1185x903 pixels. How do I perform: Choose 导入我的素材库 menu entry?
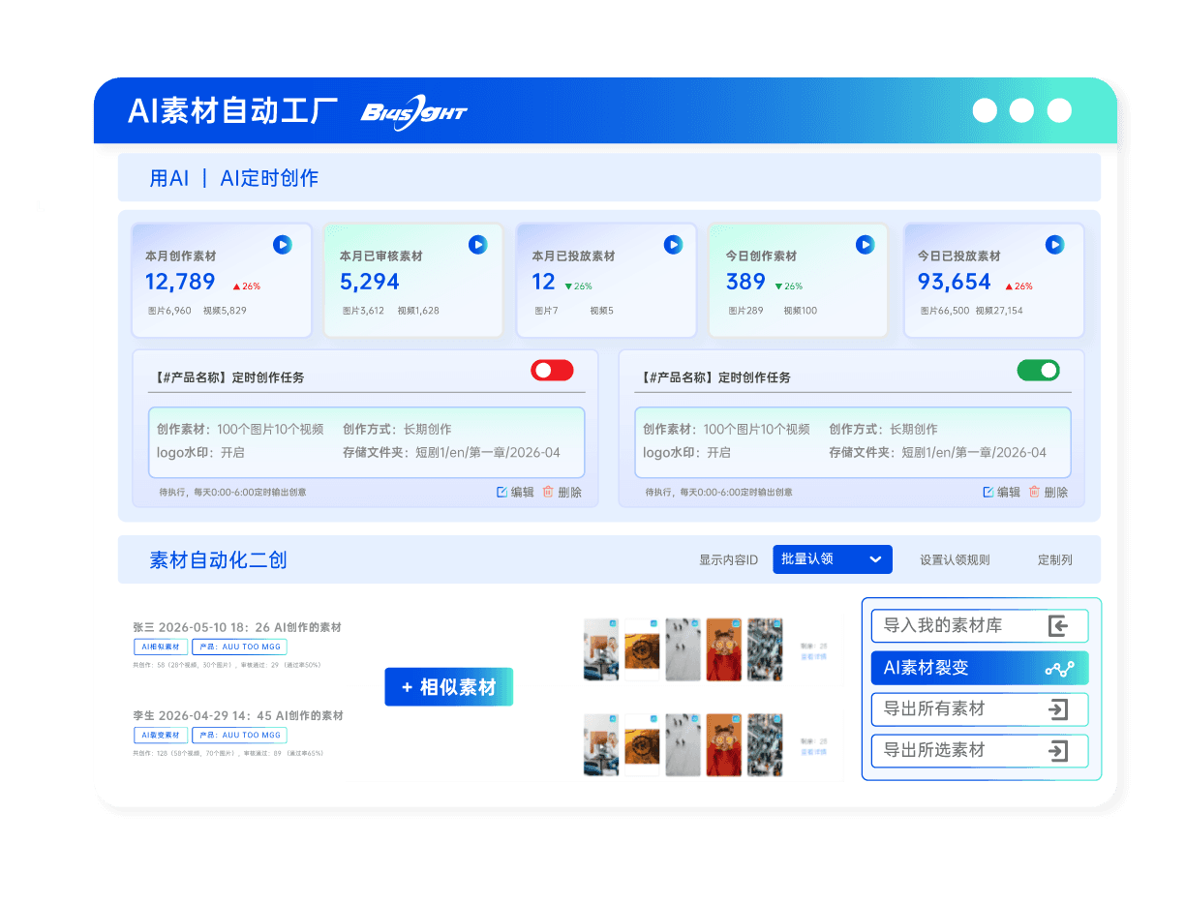(980, 626)
